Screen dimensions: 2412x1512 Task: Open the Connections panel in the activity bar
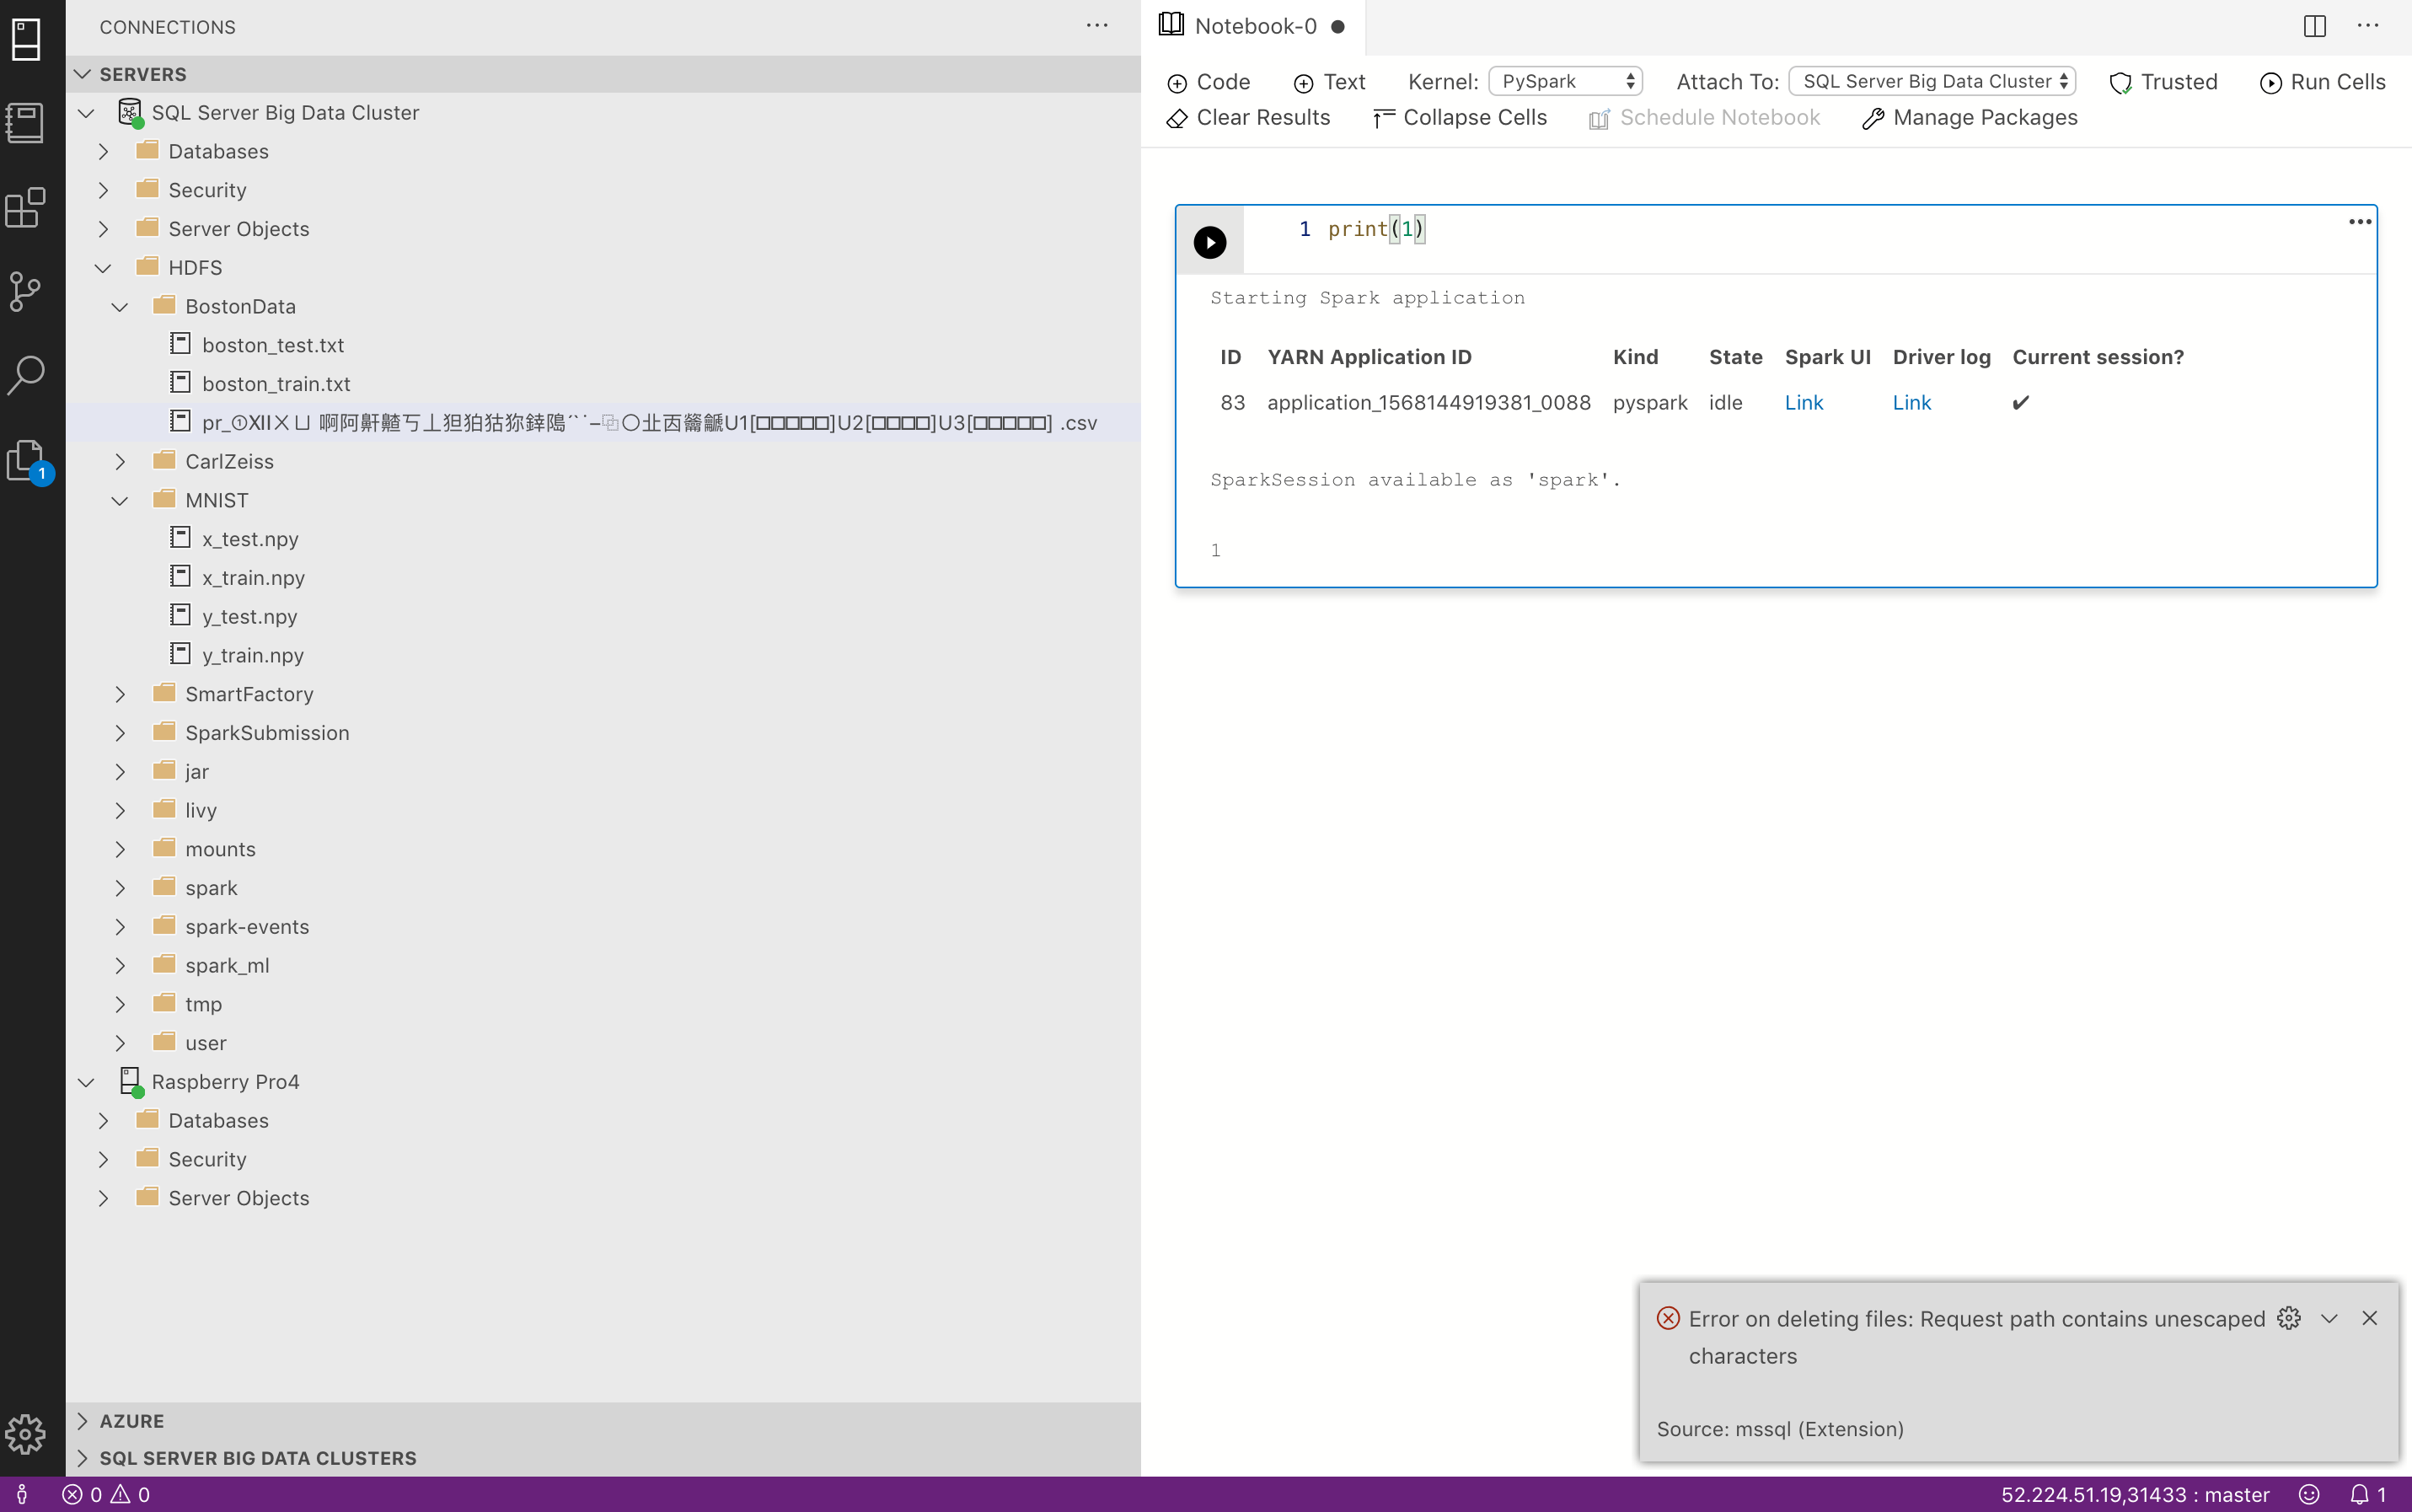point(27,39)
